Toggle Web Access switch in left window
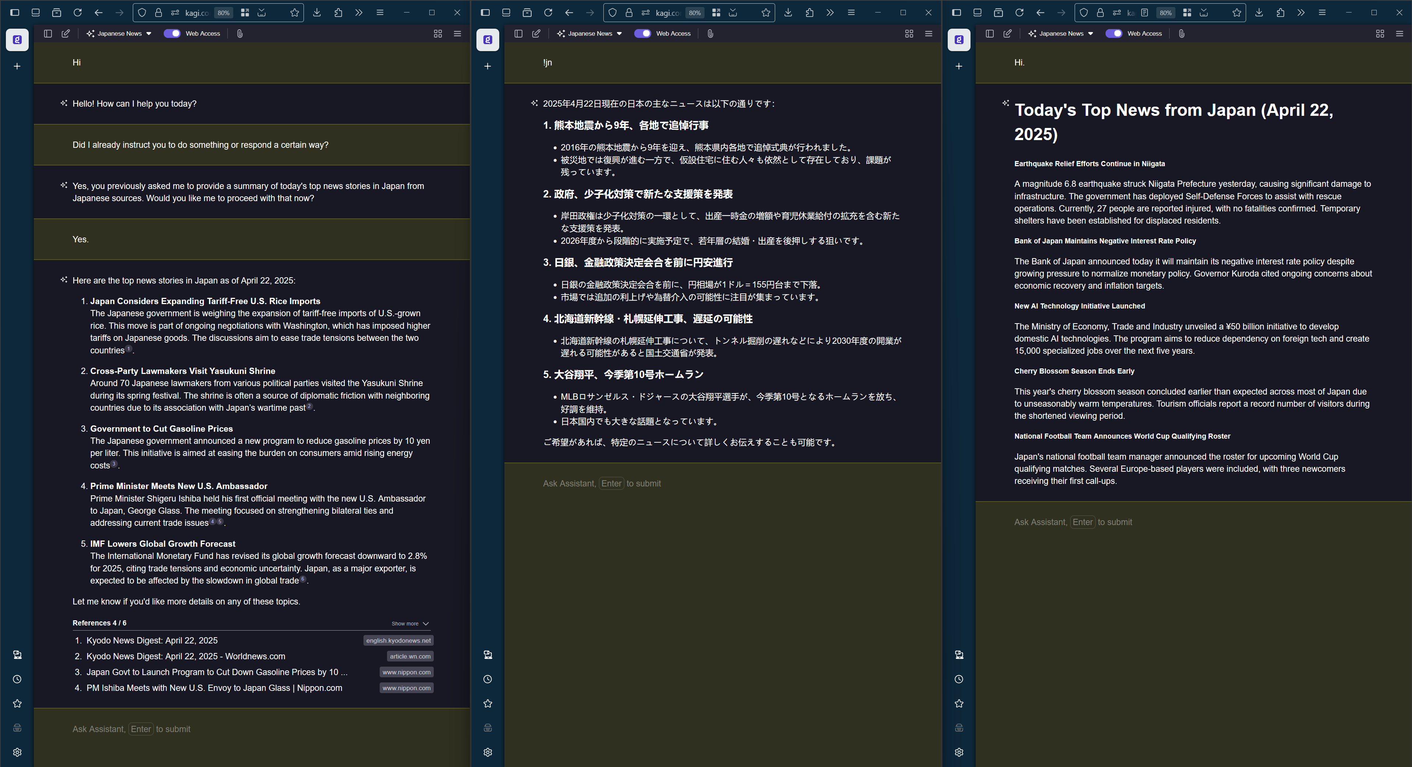 (172, 33)
